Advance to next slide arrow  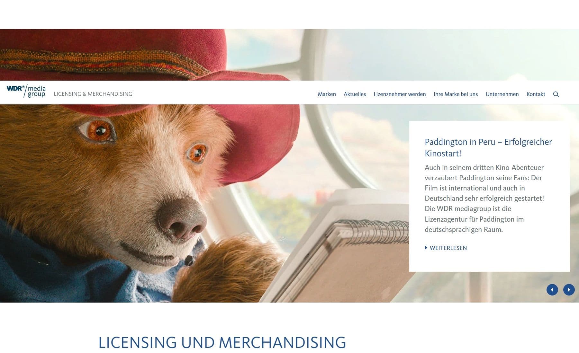click(569, 290)
